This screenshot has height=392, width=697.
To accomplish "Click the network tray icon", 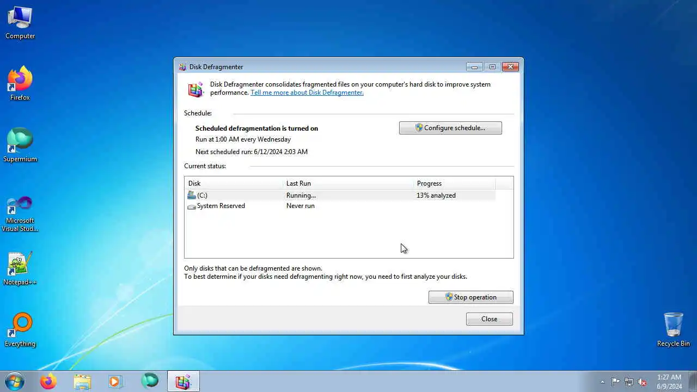I will (x=629, y=382).
